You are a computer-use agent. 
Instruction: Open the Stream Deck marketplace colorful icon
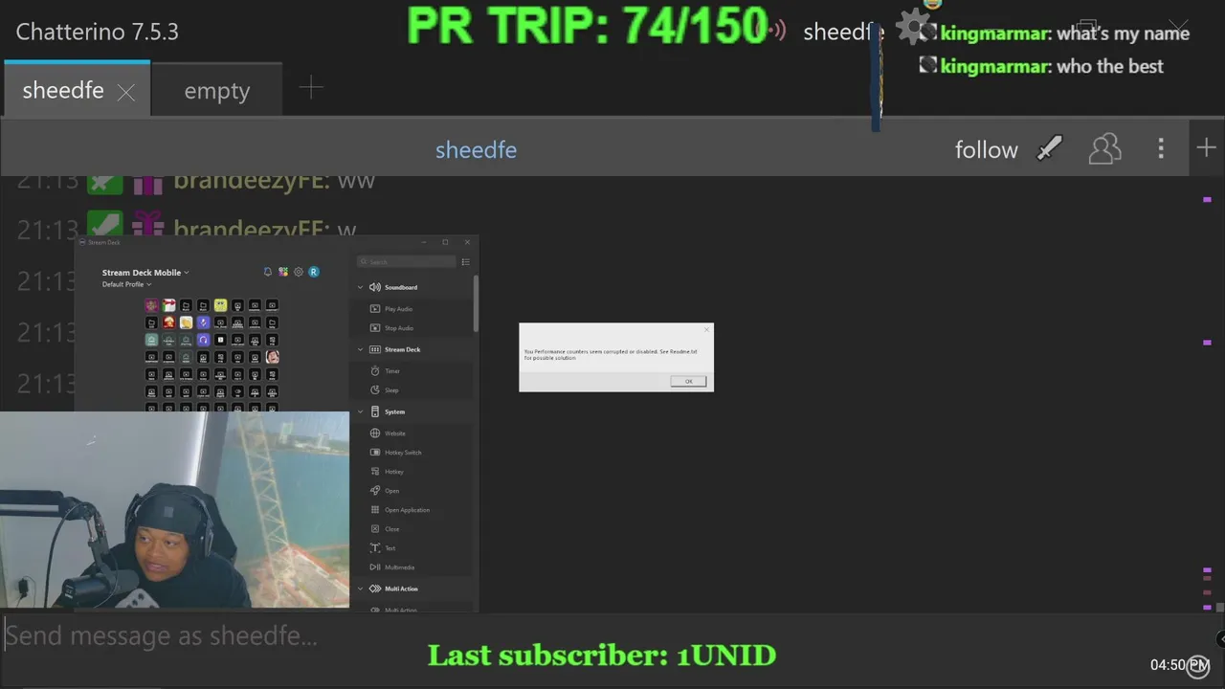[x=283, y=272]
